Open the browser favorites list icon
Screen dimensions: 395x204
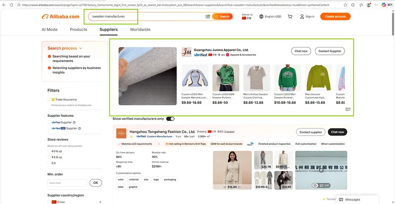pos(361,5)
